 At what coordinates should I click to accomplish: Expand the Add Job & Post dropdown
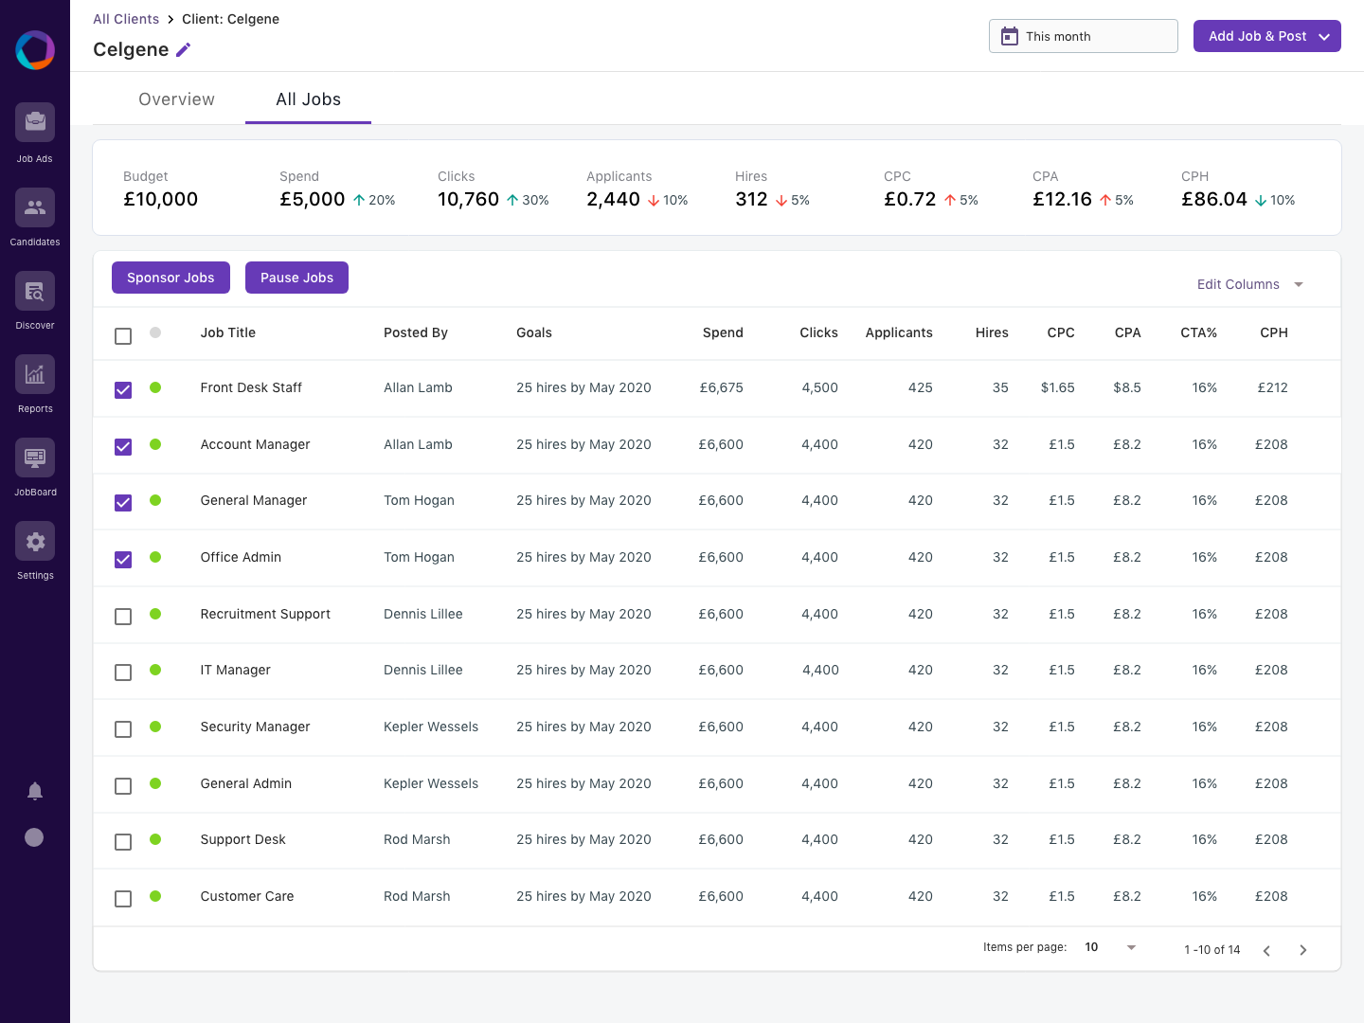pyautogui.click(x=1323, y=37)
